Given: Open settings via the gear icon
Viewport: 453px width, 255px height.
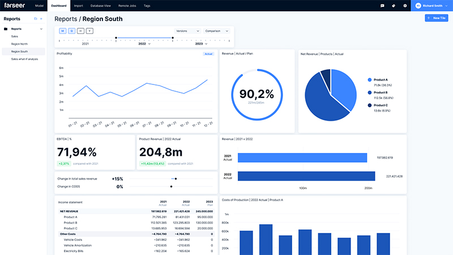Looking at the screenshot, I should (x=405, y=6).
